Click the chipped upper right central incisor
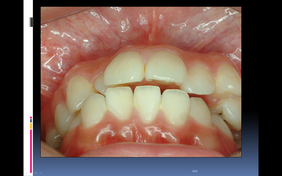This screenshot has height=176, width=282. (x=165, y=67)
